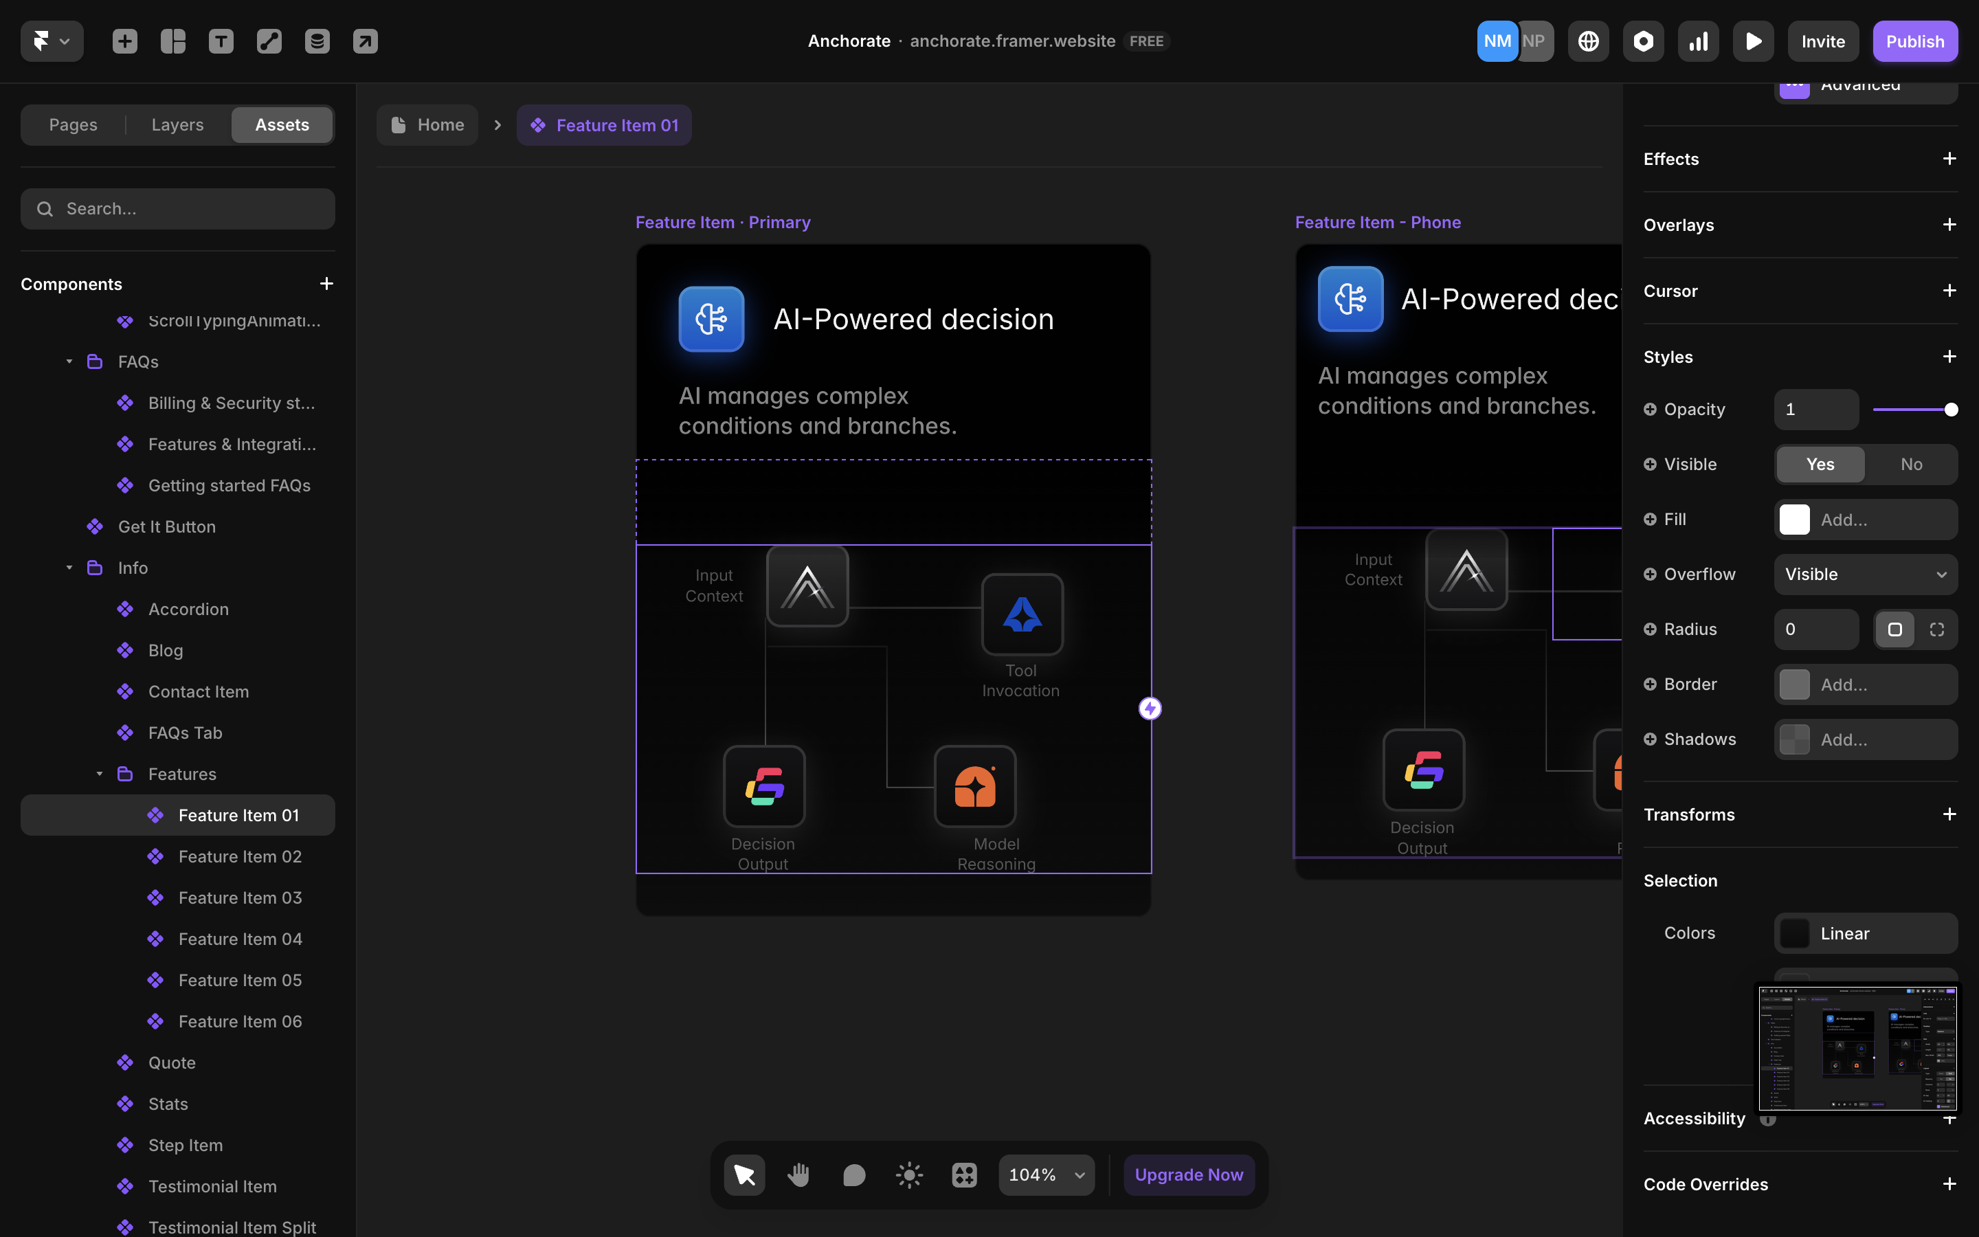Click the Insert plus icon in top toolbar
Image resolution: width=1979 pixels, height=1237 pixels.
pyautogui.click(x=124, y=41)
